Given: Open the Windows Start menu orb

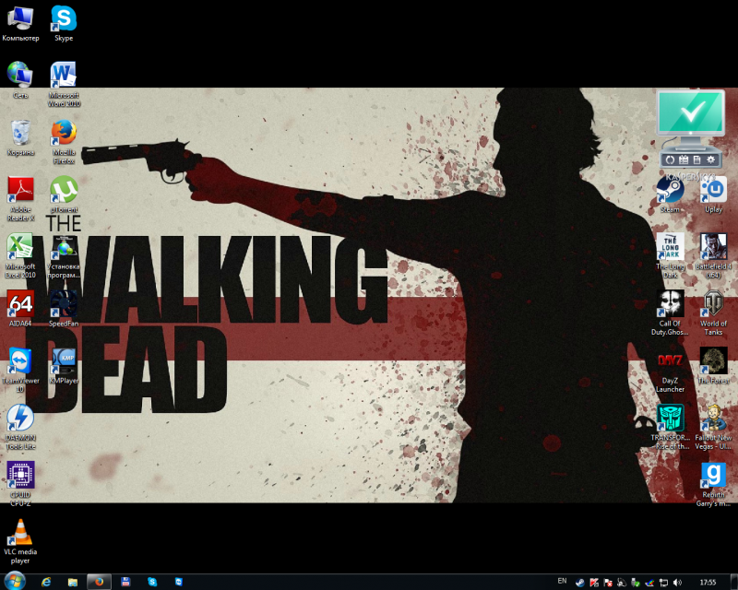Looking at the screenshot, I should click(x=15, y=582).
